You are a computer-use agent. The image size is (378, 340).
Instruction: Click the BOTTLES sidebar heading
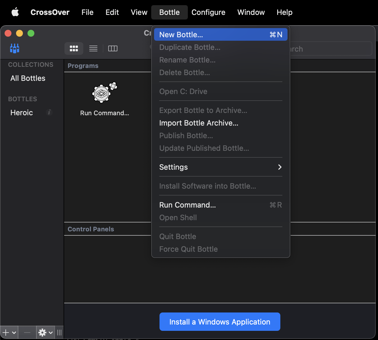[x=23, y=99]
